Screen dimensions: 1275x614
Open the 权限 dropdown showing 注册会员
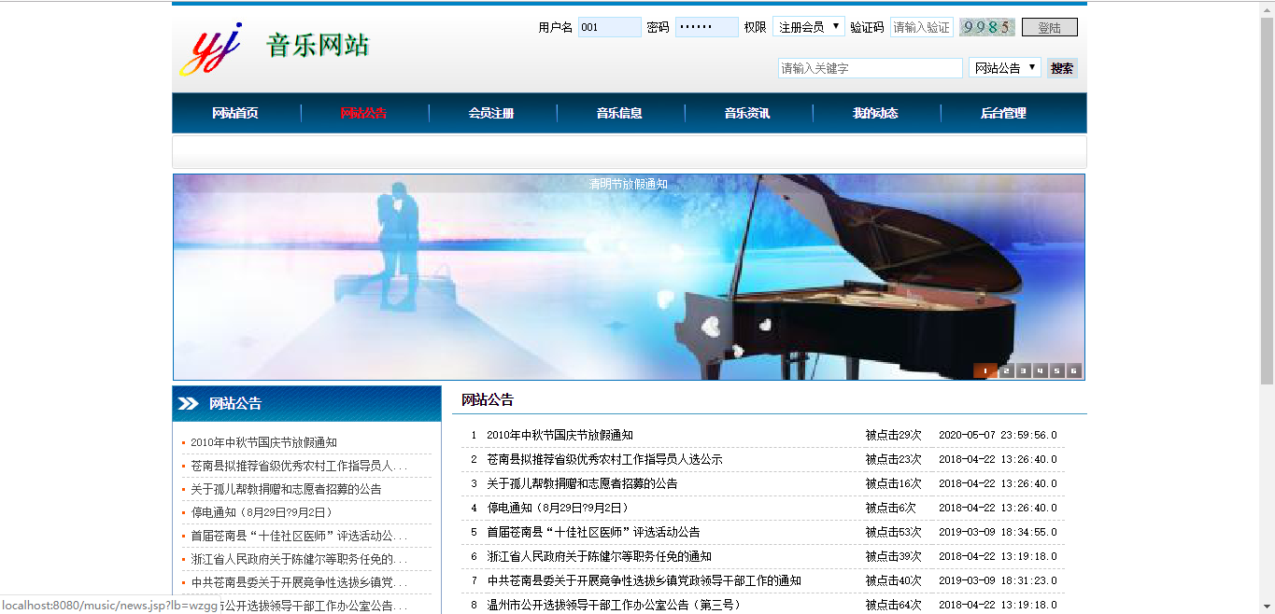pyautogui.click(x=809, y=27)
